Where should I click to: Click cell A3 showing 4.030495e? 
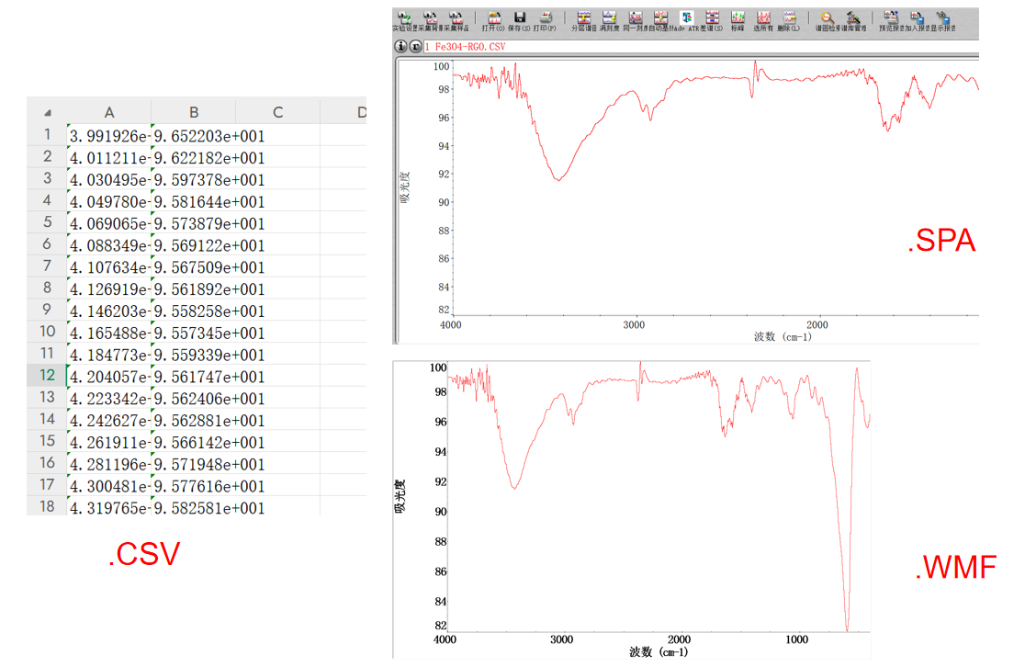[x=109, y=180]
